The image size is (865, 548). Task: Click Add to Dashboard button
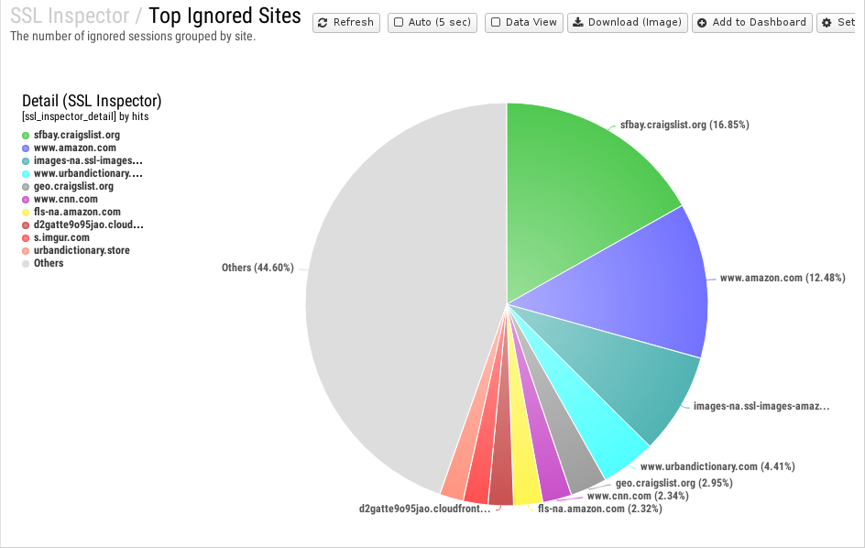point(752,23)
